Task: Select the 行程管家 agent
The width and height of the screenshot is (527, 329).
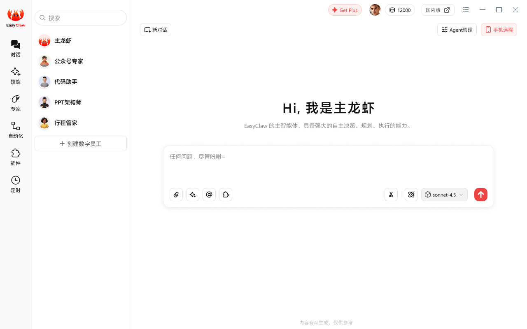Action: (81, 123)
